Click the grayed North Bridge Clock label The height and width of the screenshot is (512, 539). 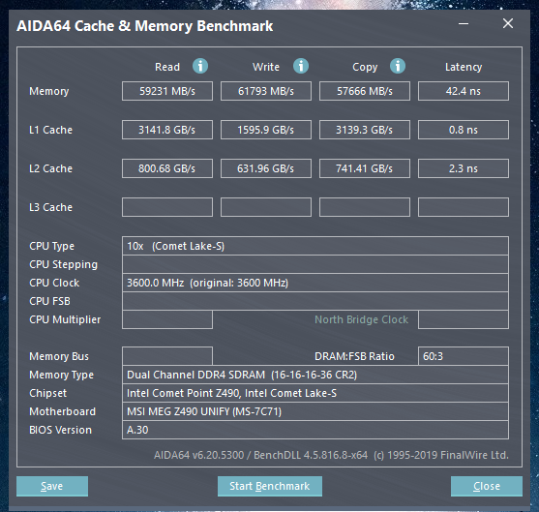coord(362,319)
